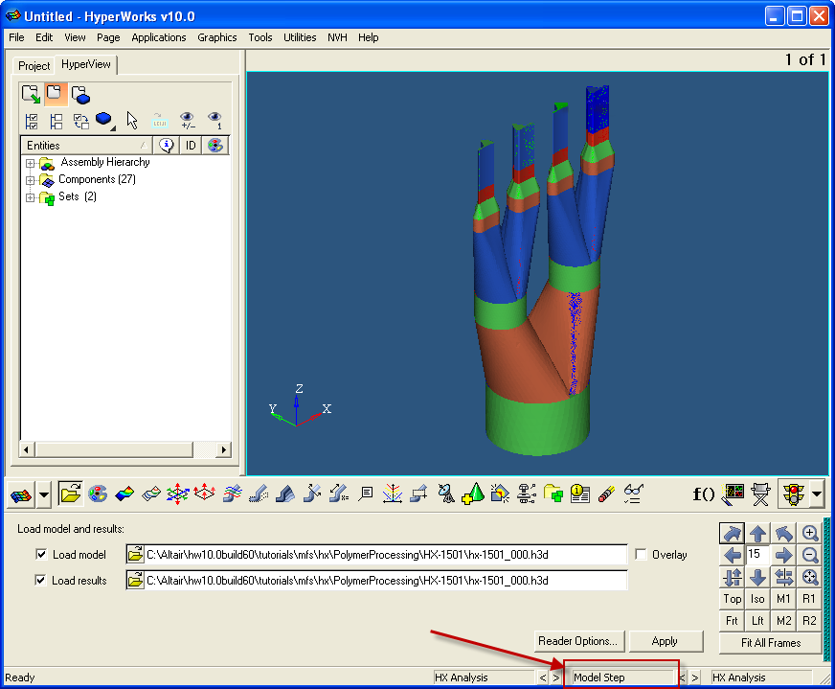Viewport: 835px width, 689px height.
Task: Click the zoom in magnifier button
Action: click(x=810, y=533)
